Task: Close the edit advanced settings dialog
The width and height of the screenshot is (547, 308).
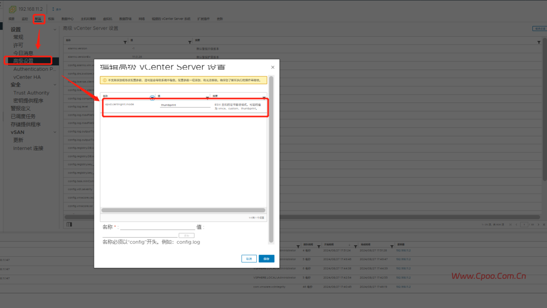Action: [x=273, y=67]
